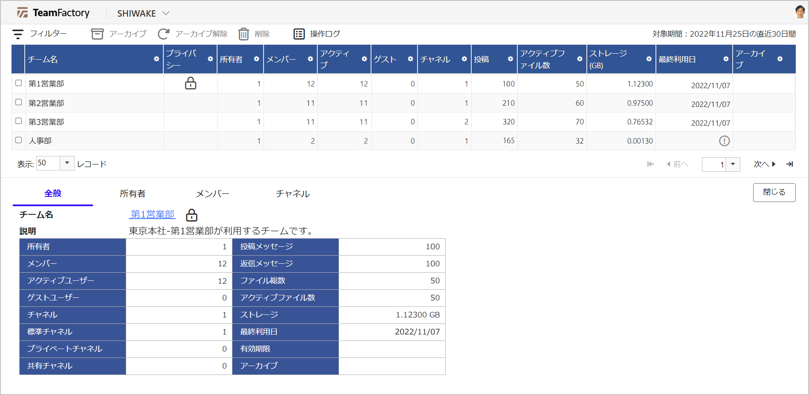Image resolution: width=809 pixels, height=395 pixels.
Task: Switch to the 全般 tab
Action: 53,193
